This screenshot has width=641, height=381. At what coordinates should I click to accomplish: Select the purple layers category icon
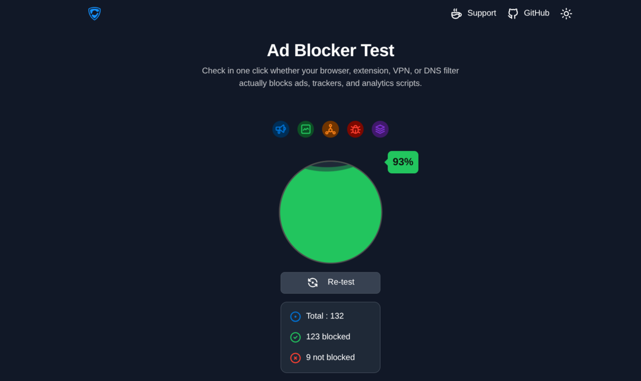380,129
